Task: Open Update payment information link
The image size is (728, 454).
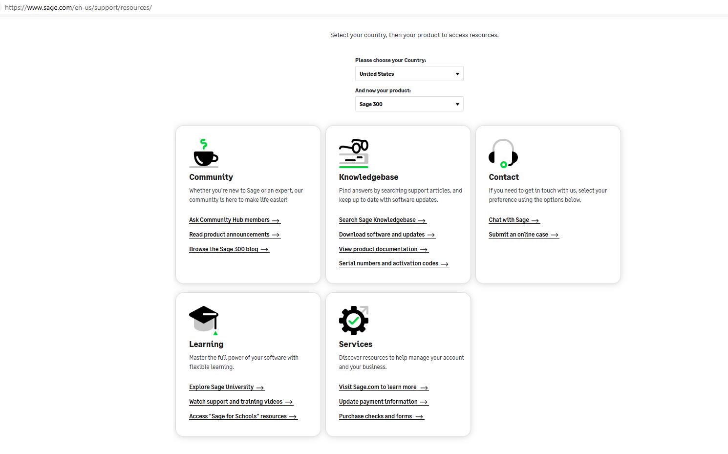Action: click(384, 402)
